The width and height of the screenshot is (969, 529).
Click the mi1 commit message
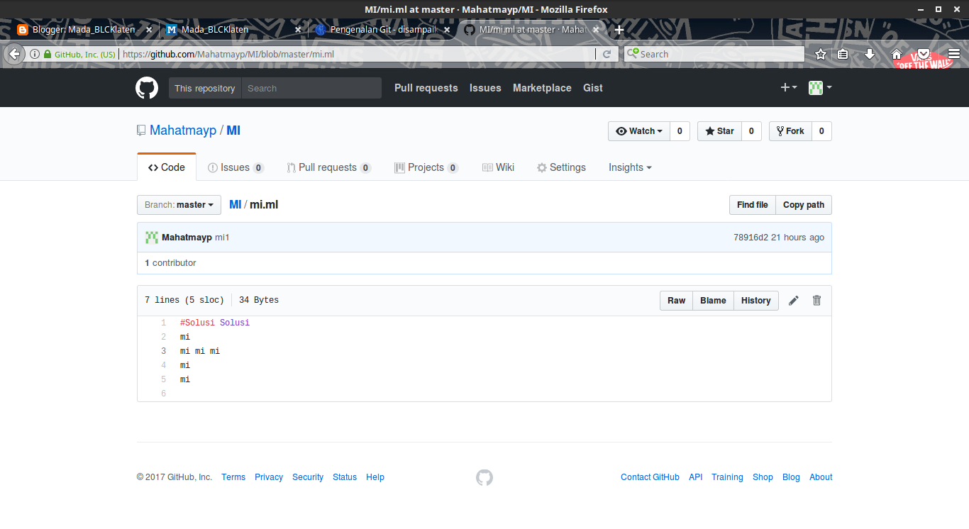click(x=222, y=238)
